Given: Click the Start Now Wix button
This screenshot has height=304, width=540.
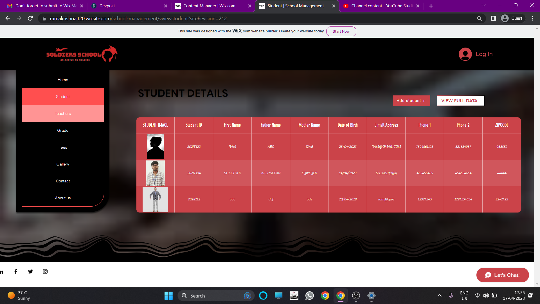Looking at the screenshot, I should (341, 32).
